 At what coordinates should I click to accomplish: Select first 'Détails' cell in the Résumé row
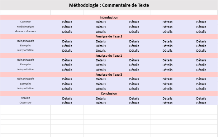pos(67,98)
